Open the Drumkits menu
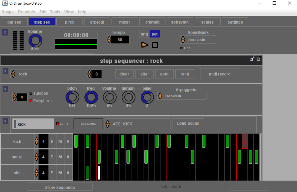 pos(27,12)
